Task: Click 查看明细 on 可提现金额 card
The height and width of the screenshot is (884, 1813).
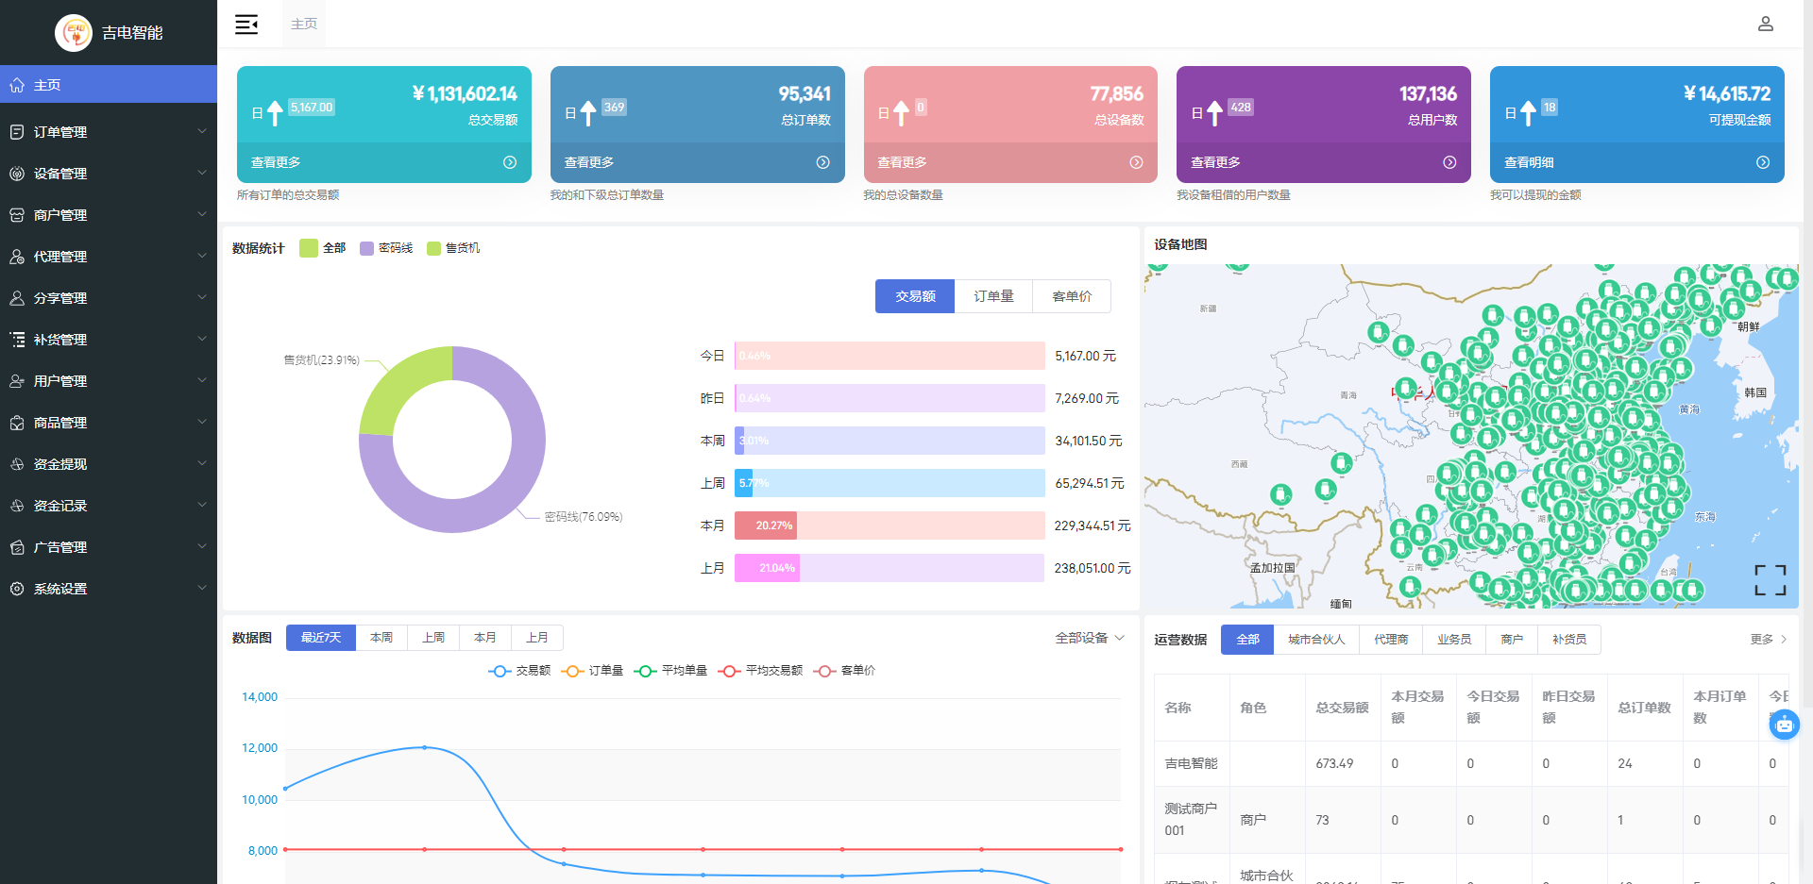Action: point(1529,162)
